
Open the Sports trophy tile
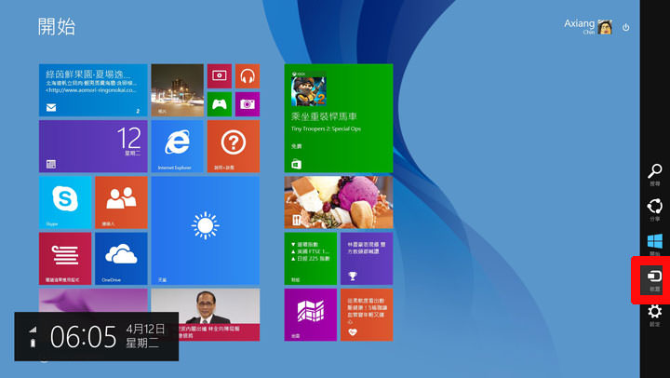tap(367, 259)
